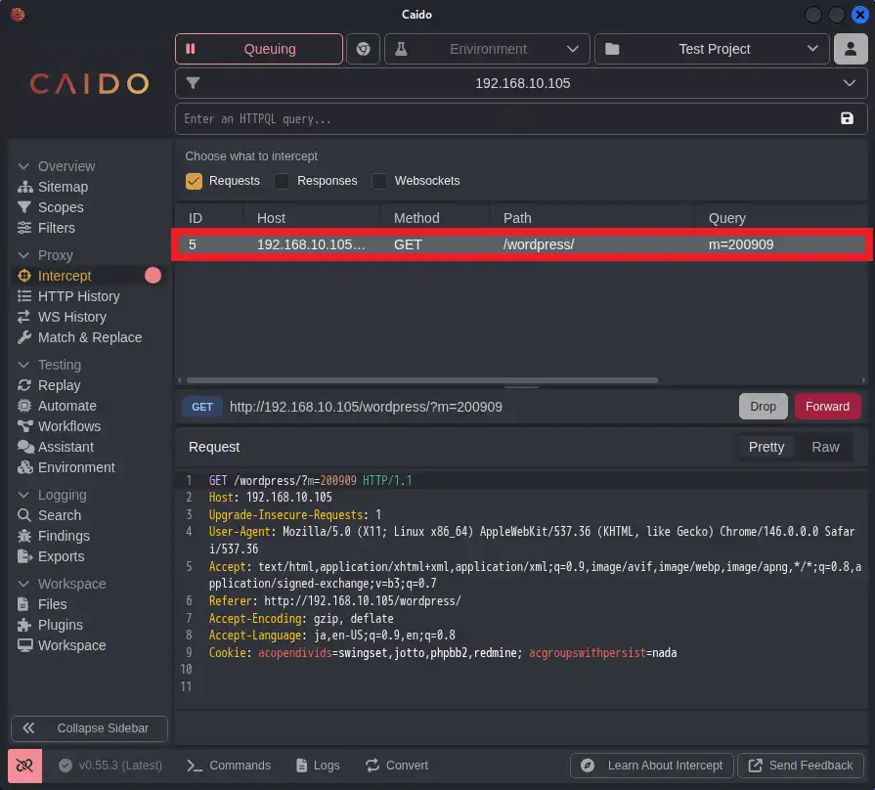Image resolution: width=875 pixels, height=790 pixels.
Task: Enable the Websockets interception checkbox
Action: (x=378, y=181)
